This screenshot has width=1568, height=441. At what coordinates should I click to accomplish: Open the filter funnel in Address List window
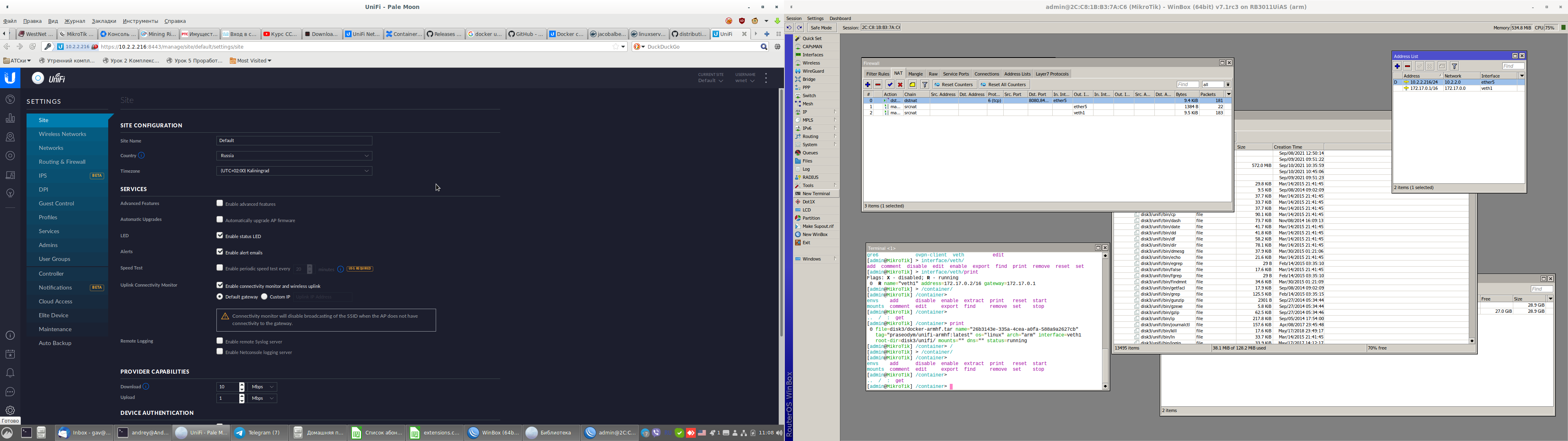point(1454,67)
